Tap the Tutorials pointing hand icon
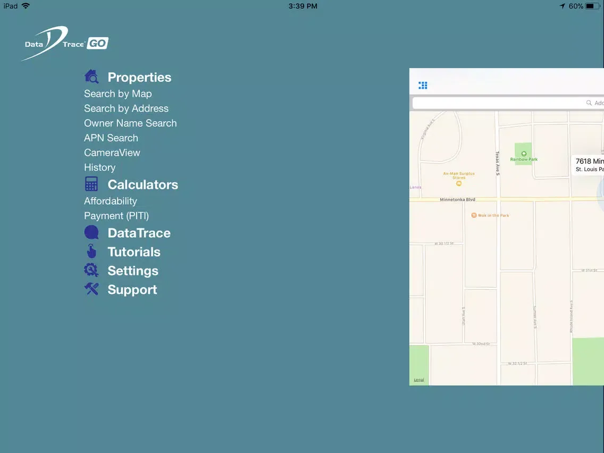The height and width of the screenshot is (453, 604). [x=91, y=251]
